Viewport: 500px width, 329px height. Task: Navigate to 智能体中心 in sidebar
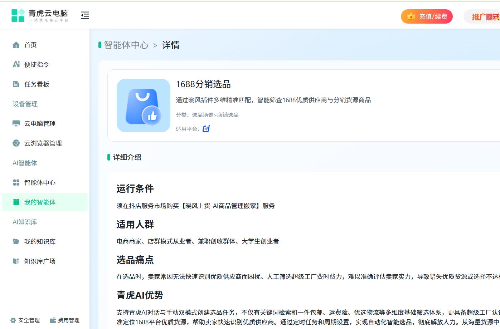[x=45, y=182]
